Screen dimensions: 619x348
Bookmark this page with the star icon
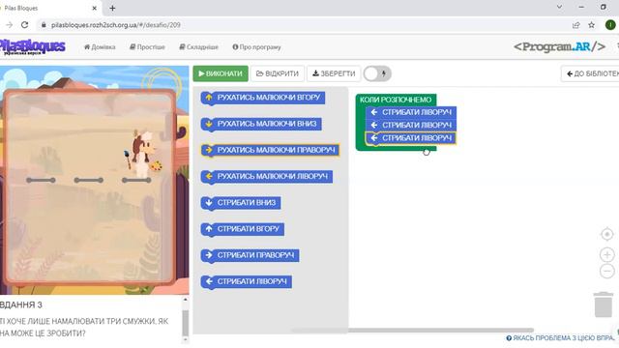[x=591, y=25]
